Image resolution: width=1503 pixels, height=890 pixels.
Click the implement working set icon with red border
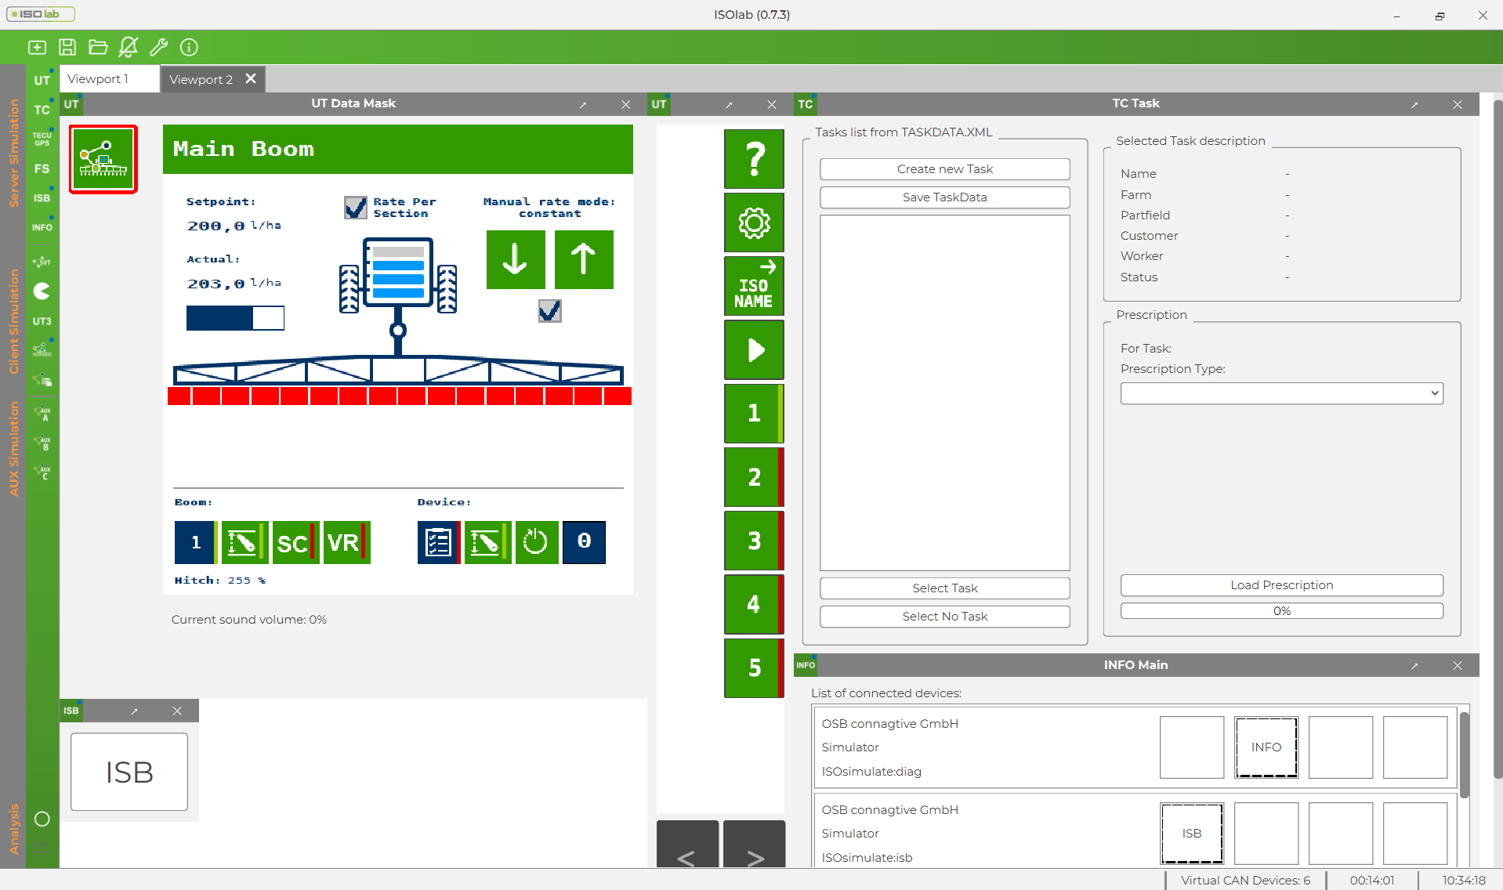pos(103,159)
